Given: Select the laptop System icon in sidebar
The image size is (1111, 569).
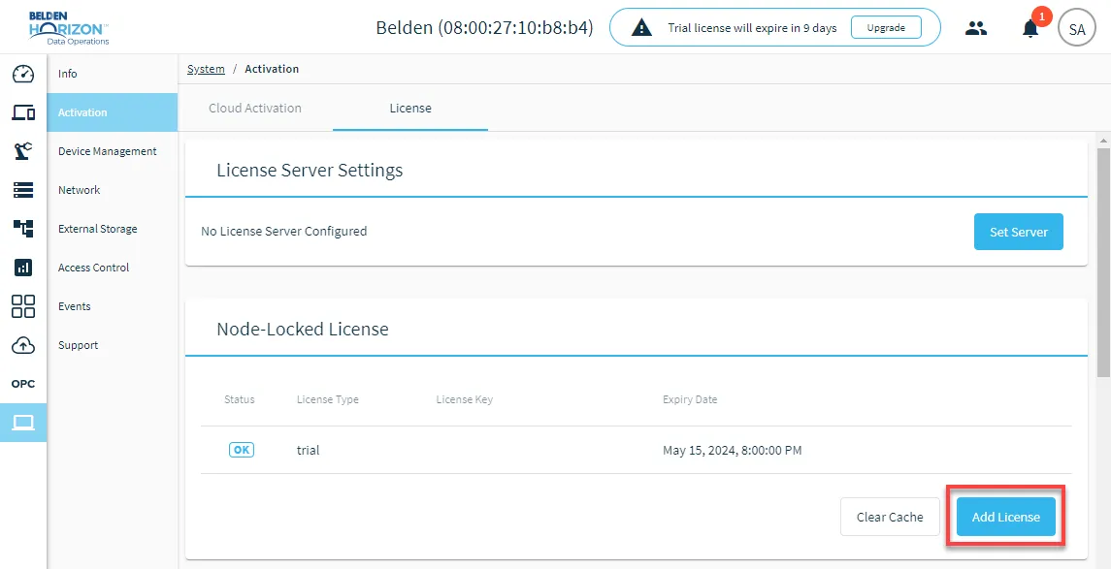Looking at the screenshot, I should [23, 423].
